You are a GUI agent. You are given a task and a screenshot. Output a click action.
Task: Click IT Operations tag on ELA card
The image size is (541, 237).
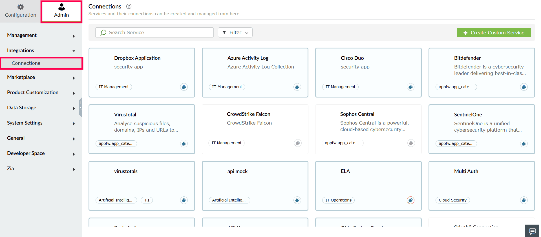[x=338, y=200]
